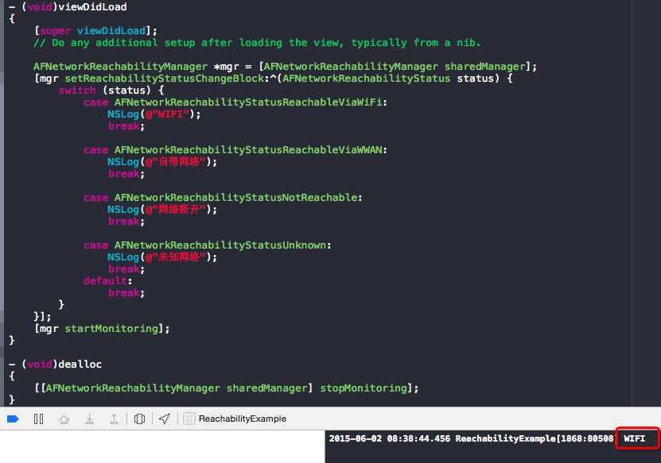Click the WIFI output text in console

[635, 438]
